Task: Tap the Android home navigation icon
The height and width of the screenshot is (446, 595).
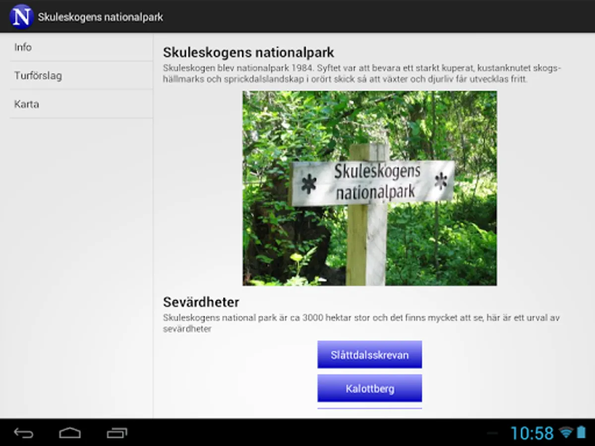Action: tap(70, 433)
